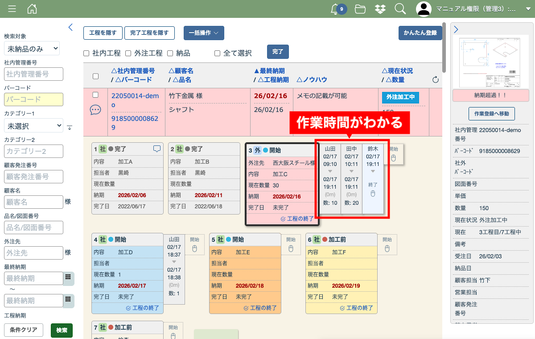Open the Dropbox icon in header

[x=380, y=9]
